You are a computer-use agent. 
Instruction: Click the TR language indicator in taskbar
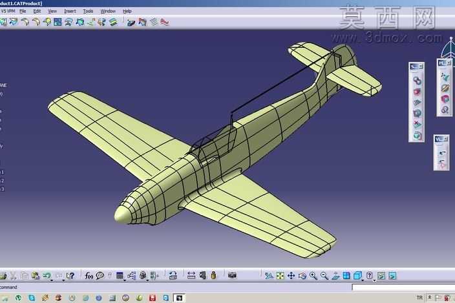(x=419, y=298)
